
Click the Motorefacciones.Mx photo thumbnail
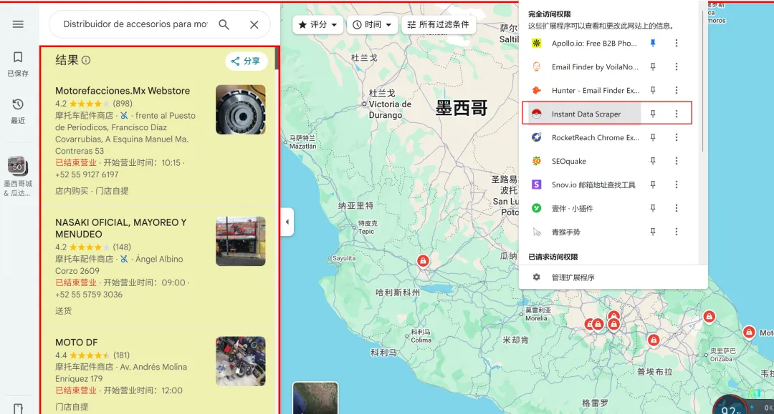pos(240,109)
